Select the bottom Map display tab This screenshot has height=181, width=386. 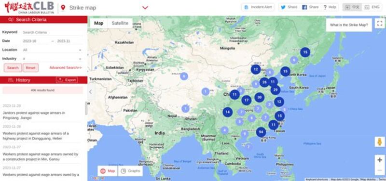(x=108, y=171)
